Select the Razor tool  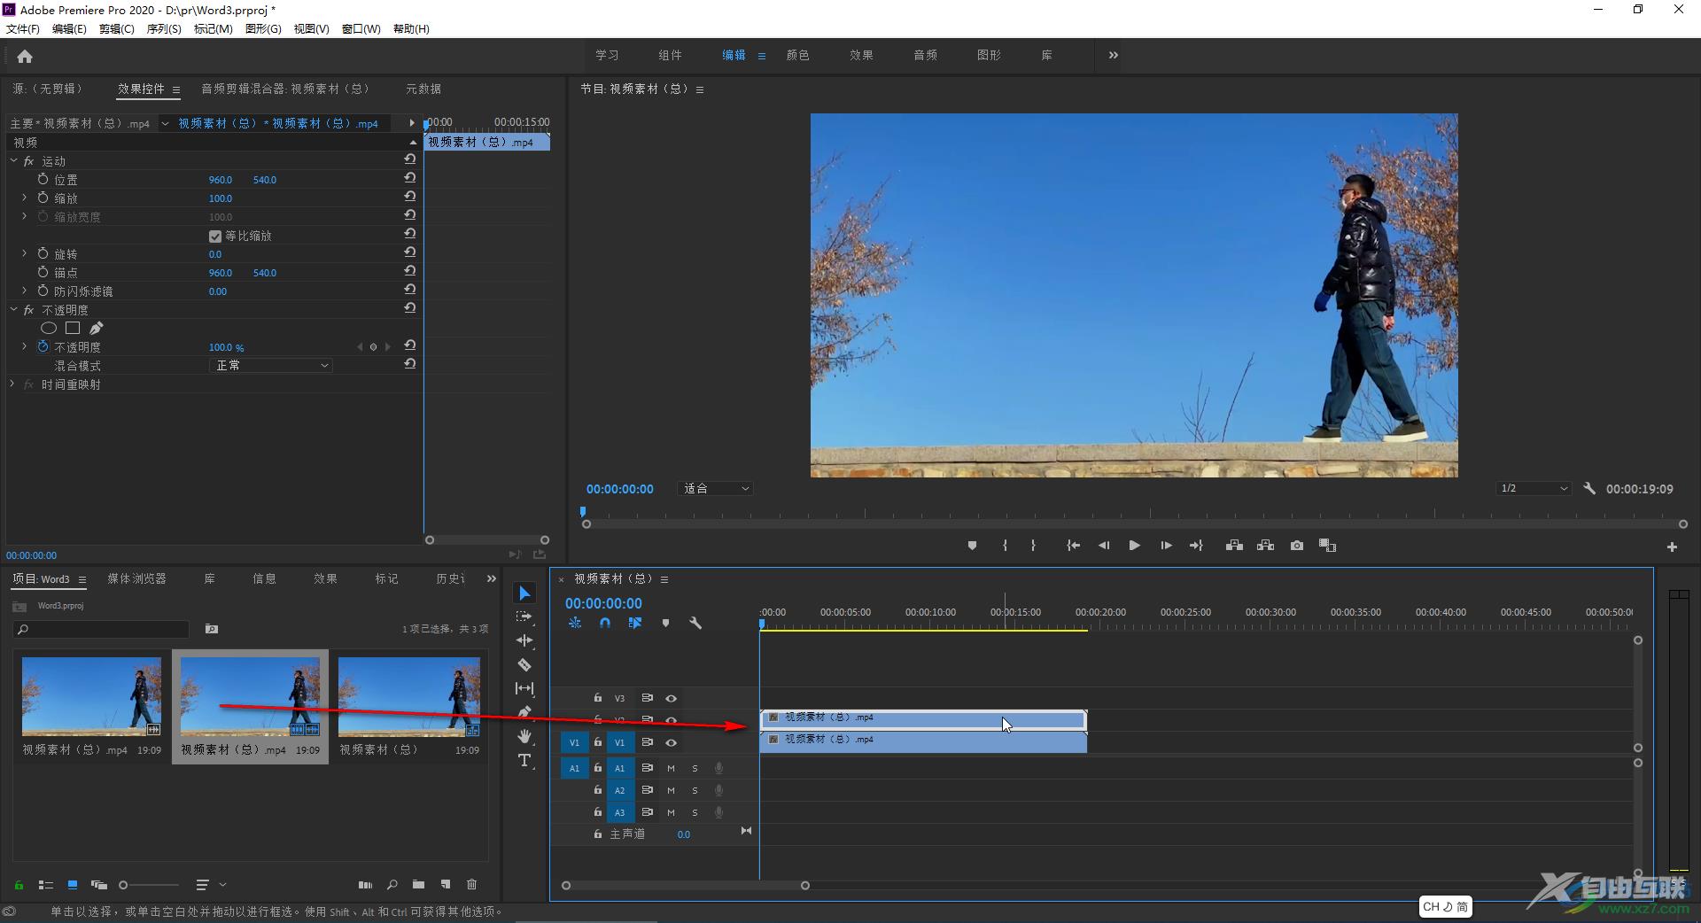[524, 664]
